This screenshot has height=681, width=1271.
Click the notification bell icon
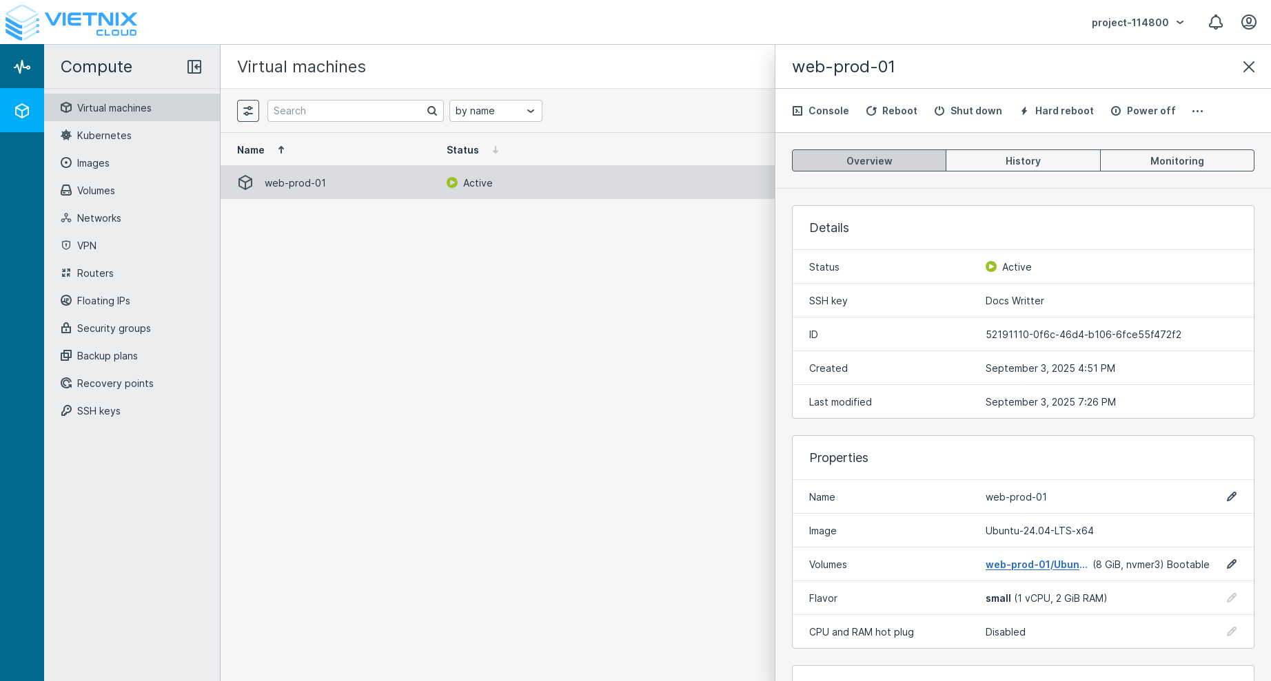click(1215, 22)
